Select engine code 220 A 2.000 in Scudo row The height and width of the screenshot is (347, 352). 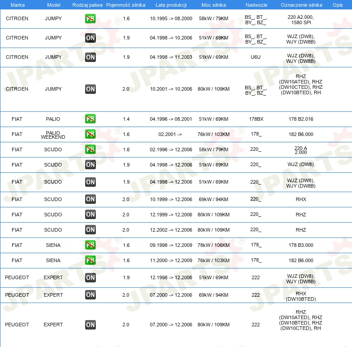pyautogui.click(x=301, y=150)
